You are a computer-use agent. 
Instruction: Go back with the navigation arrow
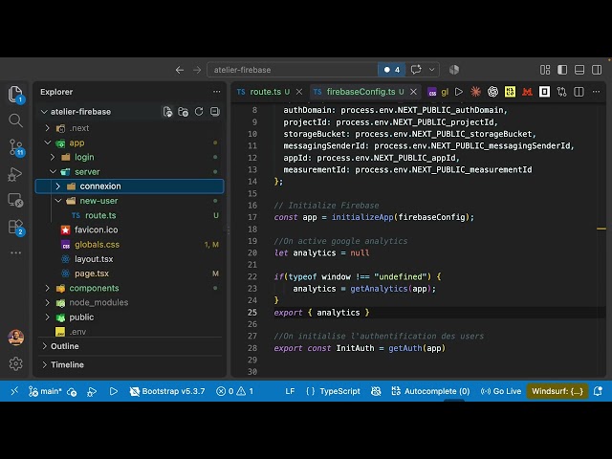coord(180,70)
